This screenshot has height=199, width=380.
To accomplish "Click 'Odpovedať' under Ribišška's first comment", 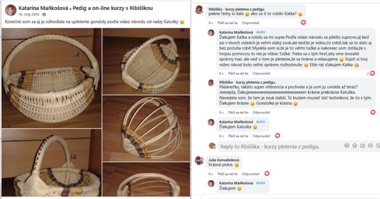I will [x=250, y=23].
